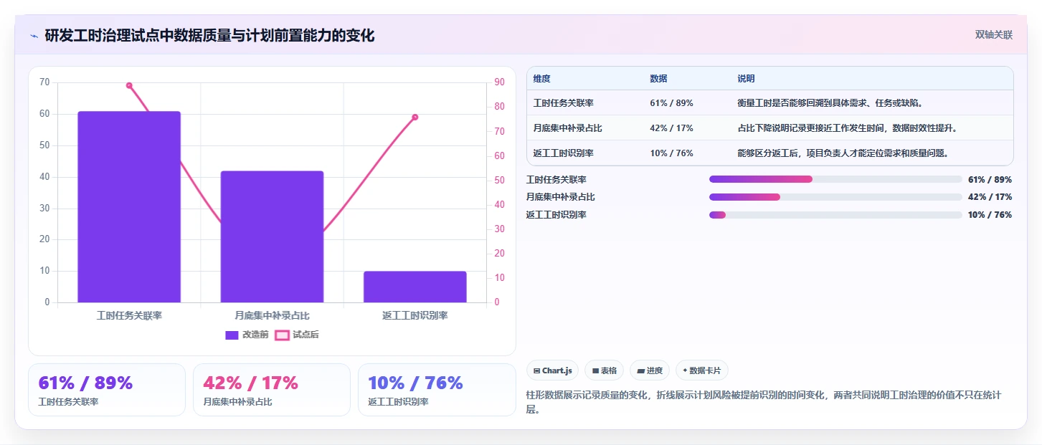Click the 月底集中补录占比 purple bar in chart

[272, 236]
